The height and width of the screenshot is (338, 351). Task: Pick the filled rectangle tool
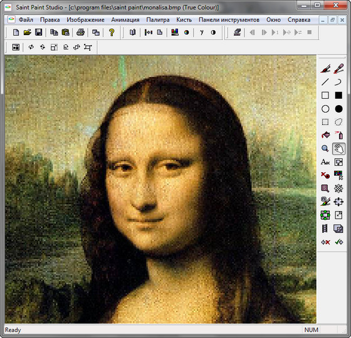point(338,95)
